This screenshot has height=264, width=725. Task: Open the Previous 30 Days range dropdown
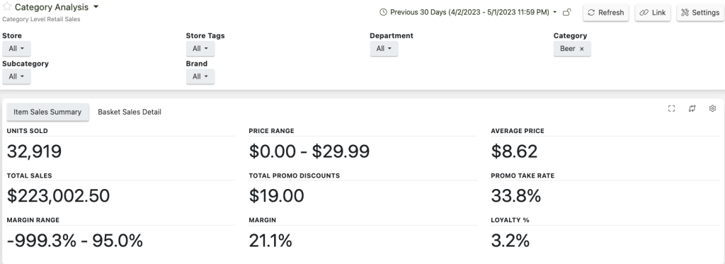click(x=554, y=13)
